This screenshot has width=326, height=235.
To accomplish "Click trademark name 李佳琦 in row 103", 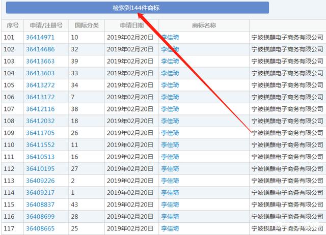I will [170, 61].
